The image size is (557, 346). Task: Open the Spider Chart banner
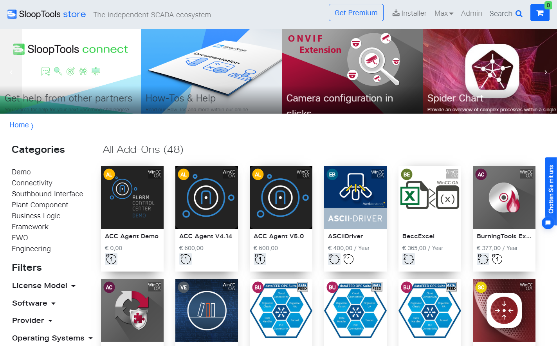[490, 71]
